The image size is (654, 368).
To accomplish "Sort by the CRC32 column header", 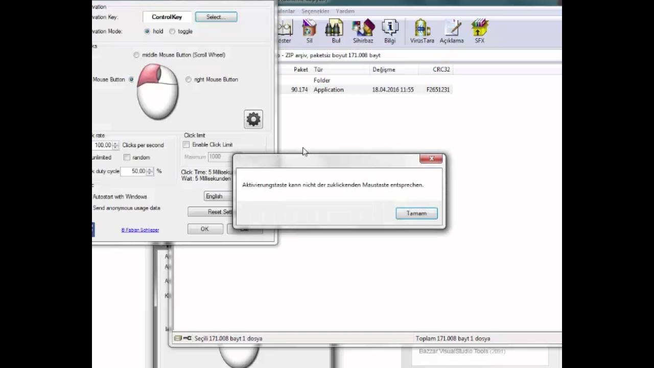I will coord(441,70).
